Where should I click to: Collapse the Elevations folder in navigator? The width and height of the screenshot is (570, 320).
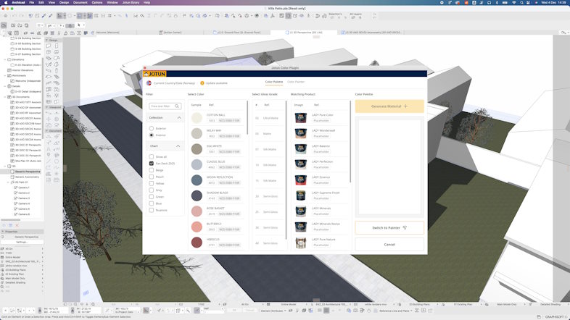coord(5,59)
